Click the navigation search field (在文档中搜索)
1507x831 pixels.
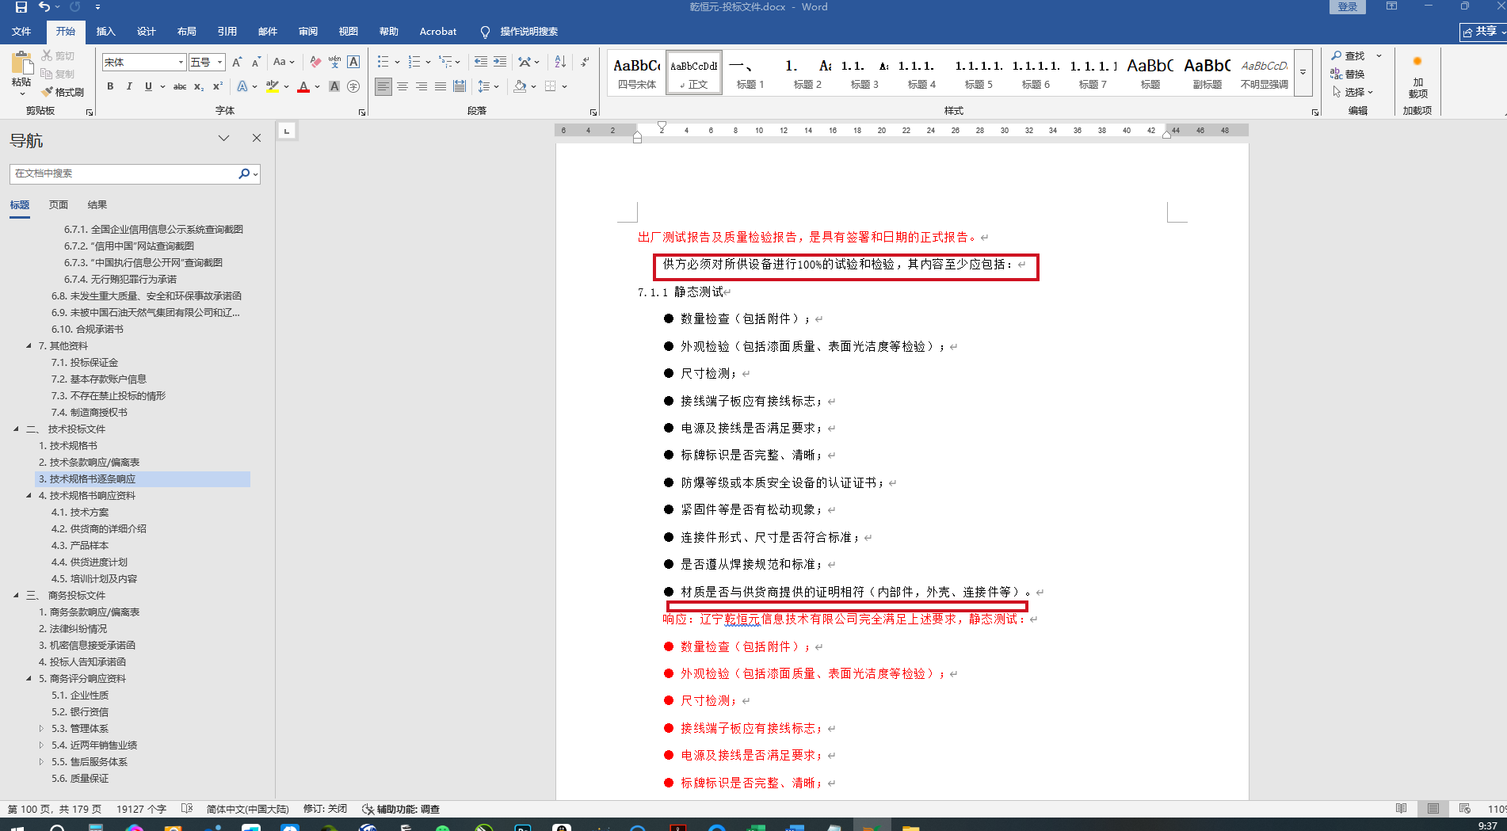(124, 173)
